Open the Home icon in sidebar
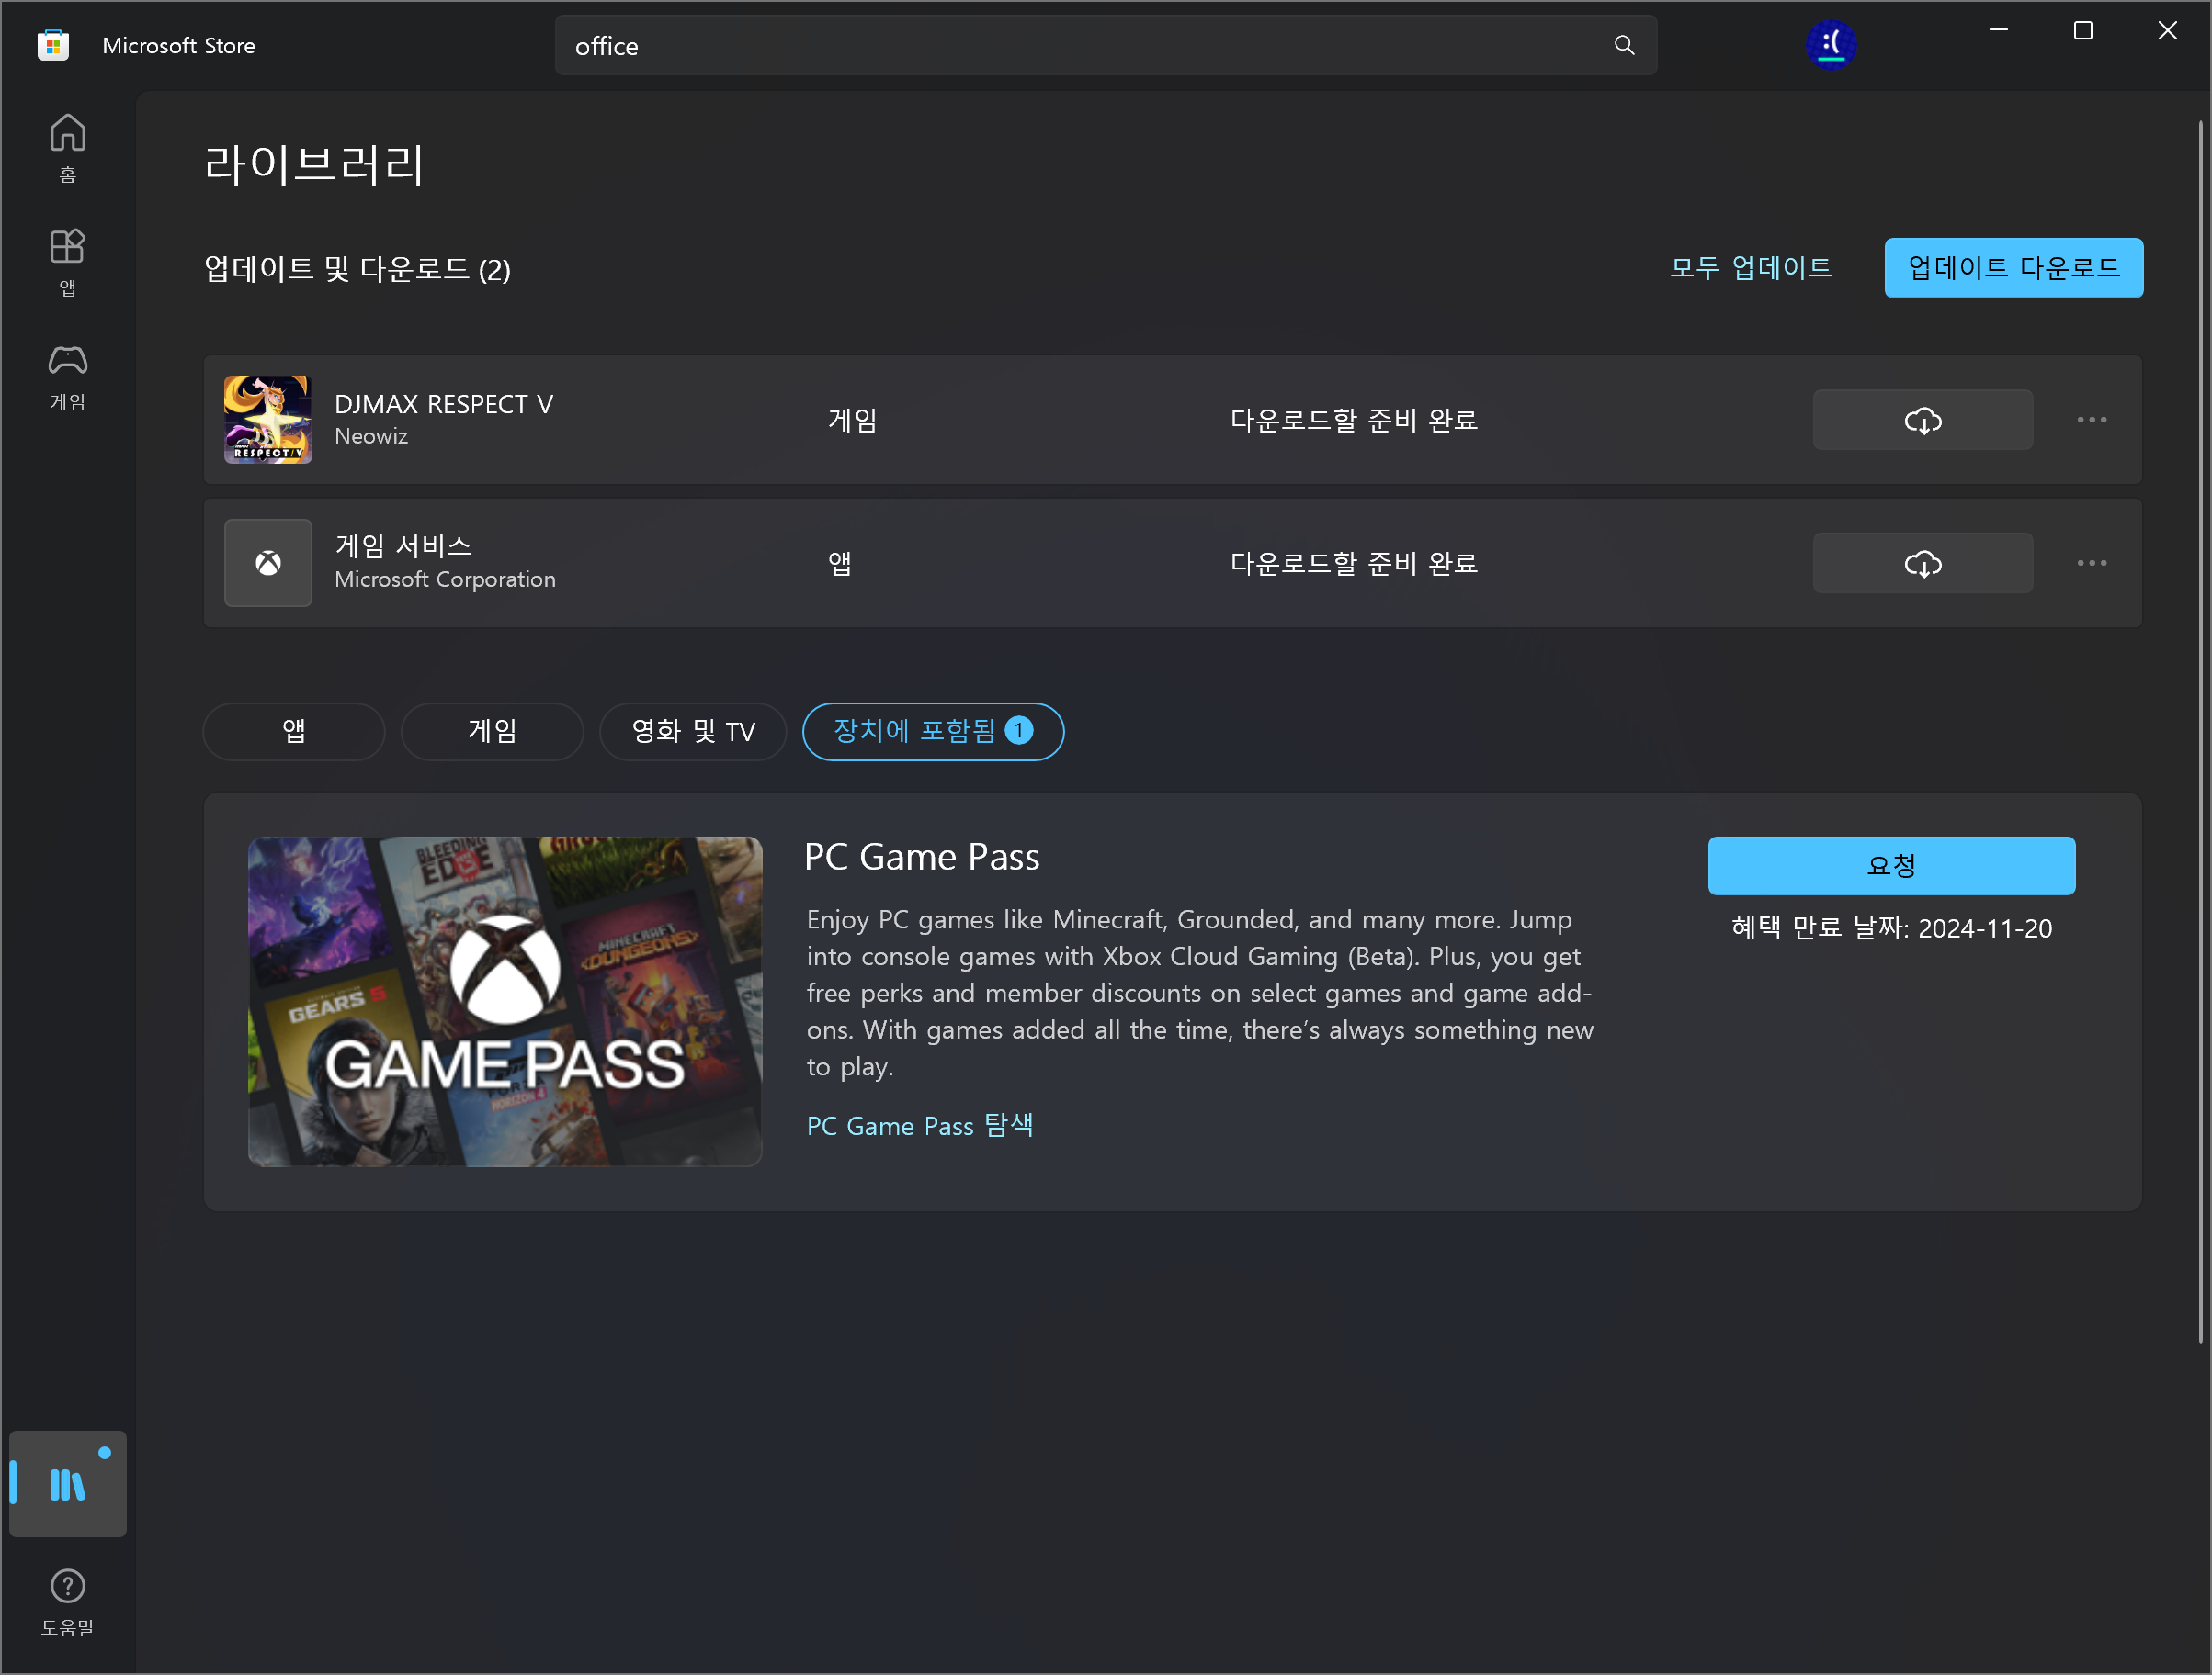 click(67, 146)
